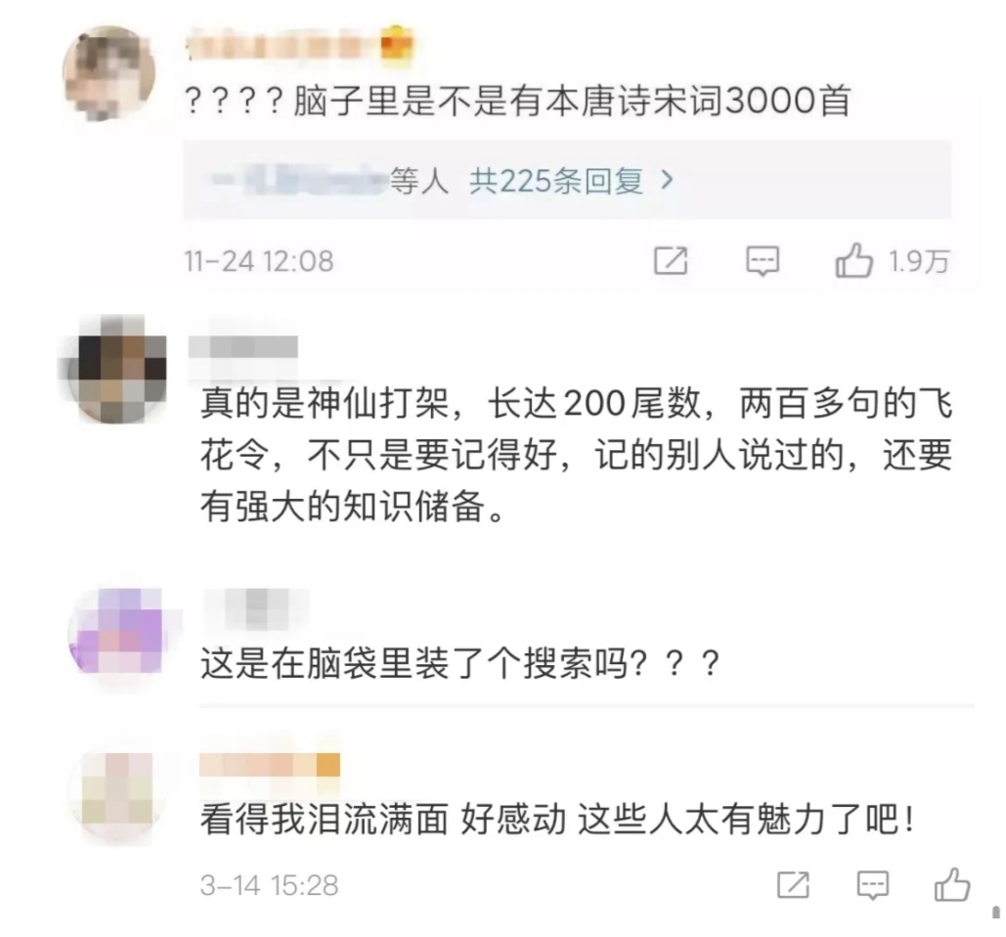Expand the 共225条回复 replies link
The image size is (1006, 937).
[x=555, y=182]
